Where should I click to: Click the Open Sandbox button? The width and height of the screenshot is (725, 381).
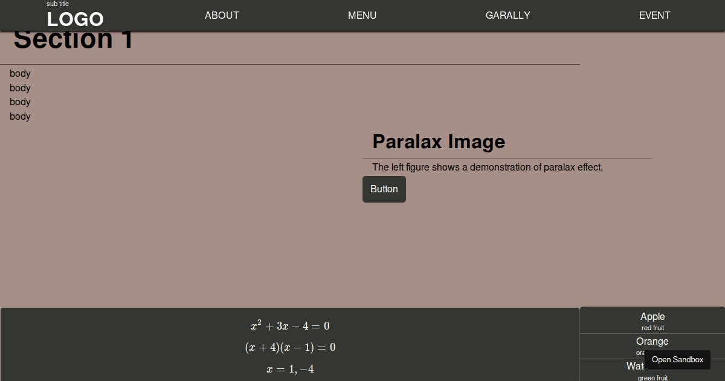click(x=677, y=360)
